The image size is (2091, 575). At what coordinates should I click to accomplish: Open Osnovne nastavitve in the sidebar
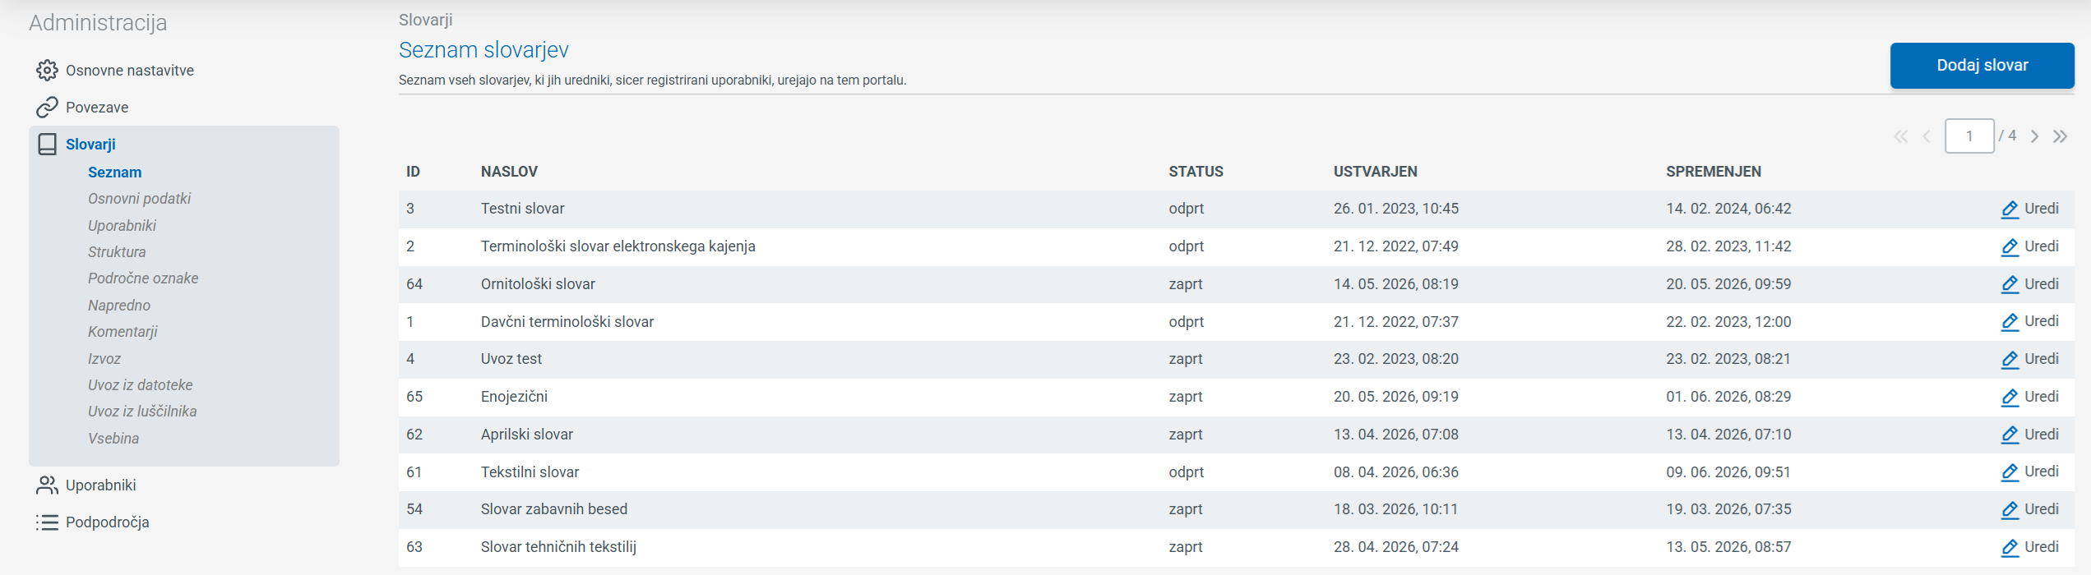point(130,71)
